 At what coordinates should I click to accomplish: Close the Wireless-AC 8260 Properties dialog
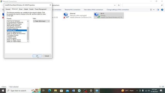(50, 5)
